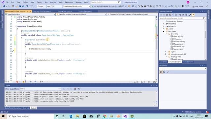Open Microsoft Edge from the taskbar

71,116
